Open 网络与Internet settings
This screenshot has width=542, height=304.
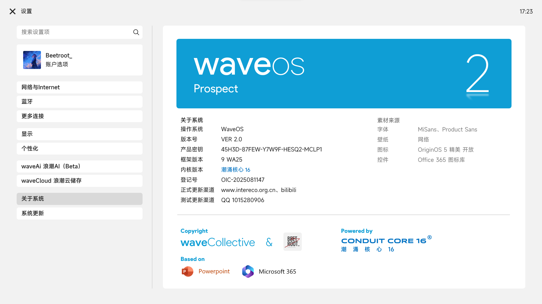(x=80, y=87)
